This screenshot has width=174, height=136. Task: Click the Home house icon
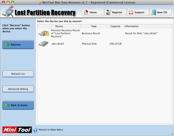click(x=86, y=12)
